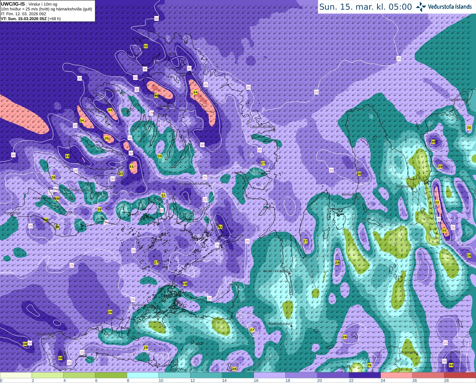476x383 pixels.
Task: Click the legend scale tick label 8
Action: coord(128,380)
